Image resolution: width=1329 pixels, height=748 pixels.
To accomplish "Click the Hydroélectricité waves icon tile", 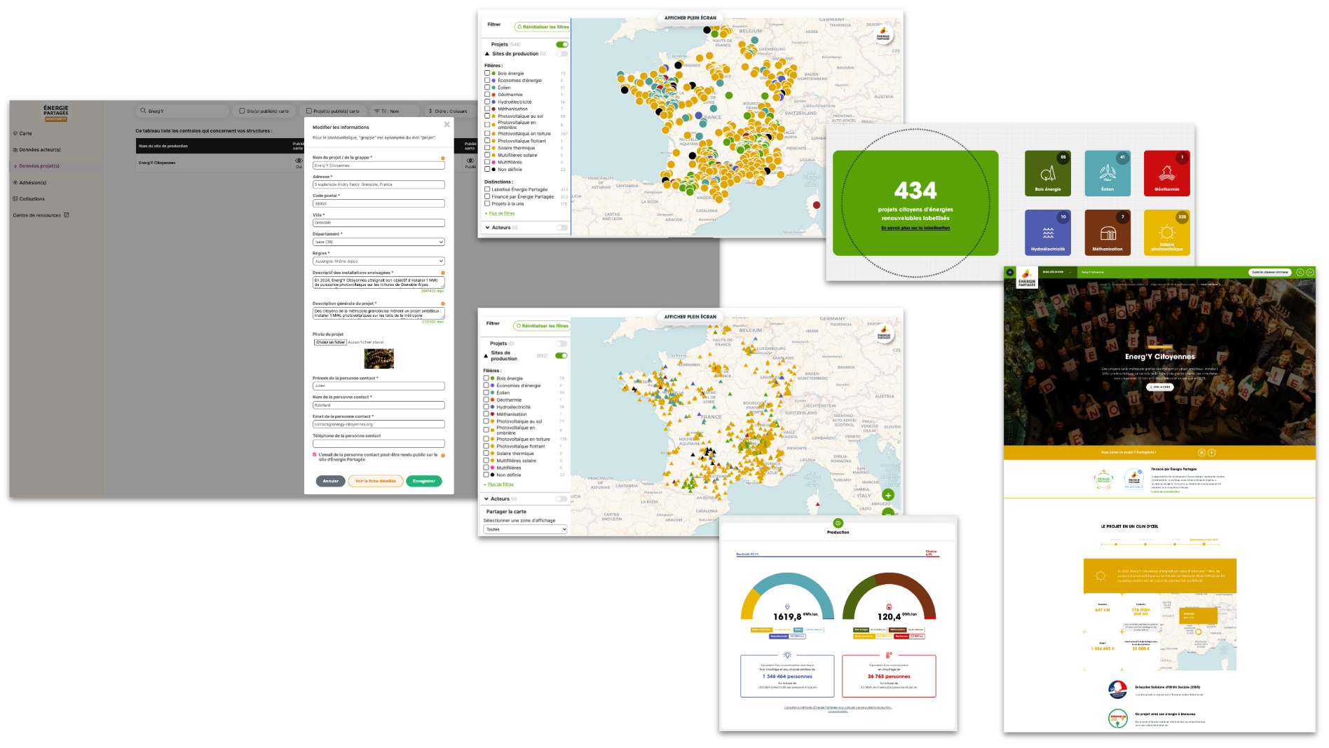I will coord(1047,232).
